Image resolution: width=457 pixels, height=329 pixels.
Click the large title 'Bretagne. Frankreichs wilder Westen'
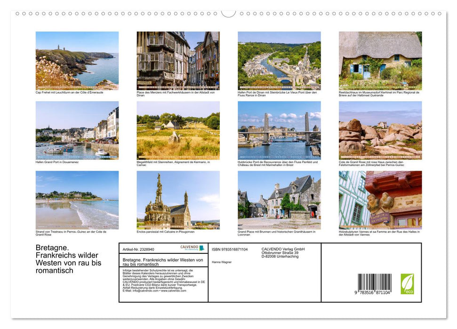point(69,259)
